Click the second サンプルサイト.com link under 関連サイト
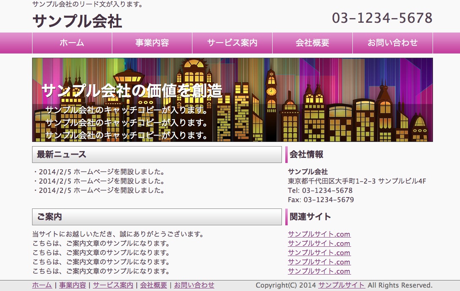This screenshot has width=460, height=291. coord(319,243)
